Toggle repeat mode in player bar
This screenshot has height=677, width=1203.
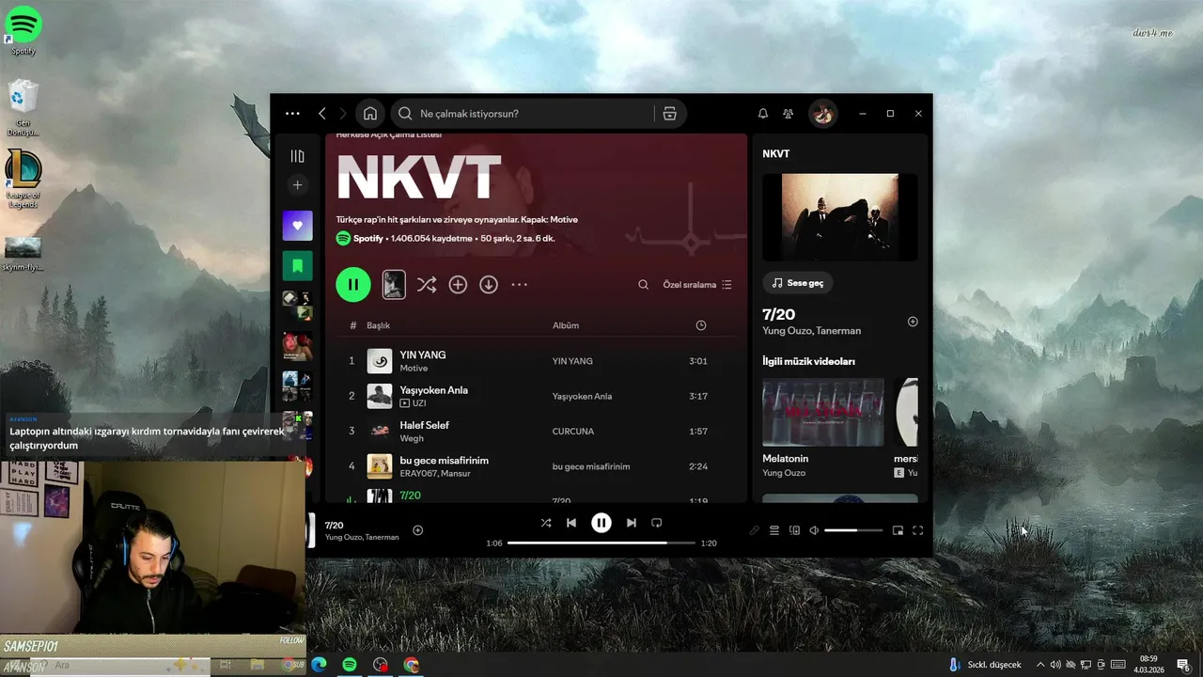[x=657, y=523]
